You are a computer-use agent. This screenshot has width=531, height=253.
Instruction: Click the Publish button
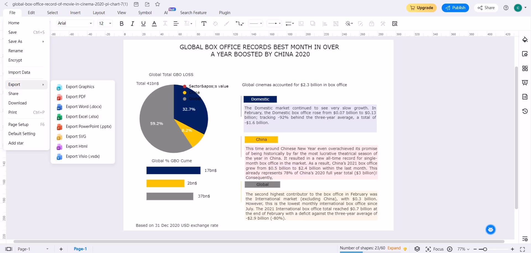point(455,8)
